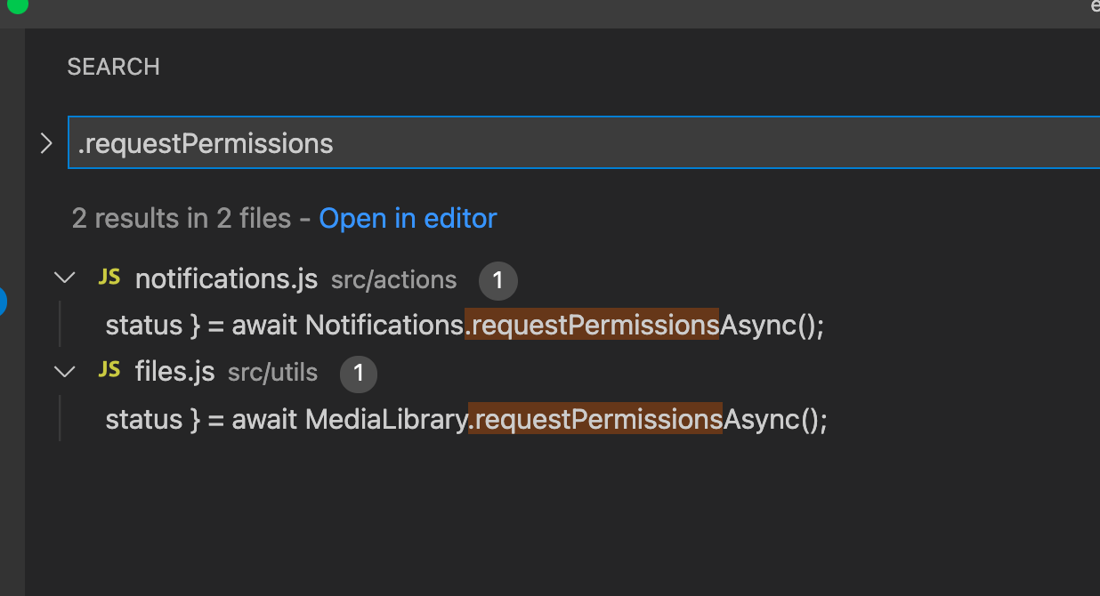The height and width of the screenshot is (596, 1100).
Task: Open the matched line from notifications.js
Action: coord(465,325)
